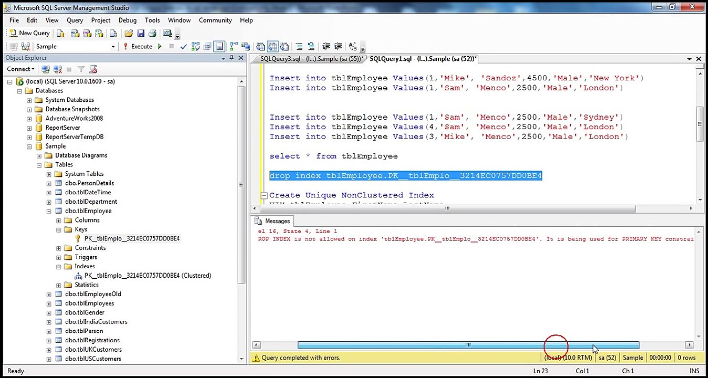Image resolution: width=708 pixels, height=378 pixels.
Task: Click the Open File folder icon
Action: tap(129, 33)
